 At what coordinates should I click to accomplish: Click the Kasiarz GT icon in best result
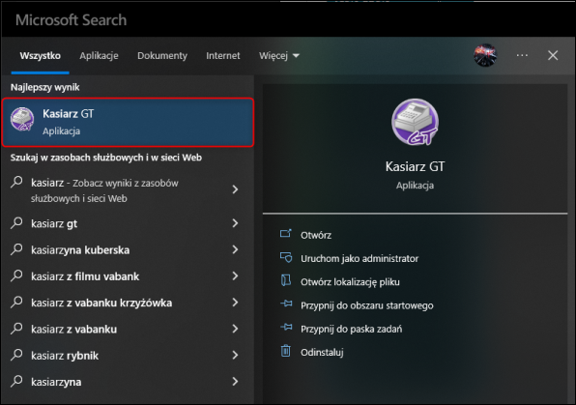click(x=22, y=120)
